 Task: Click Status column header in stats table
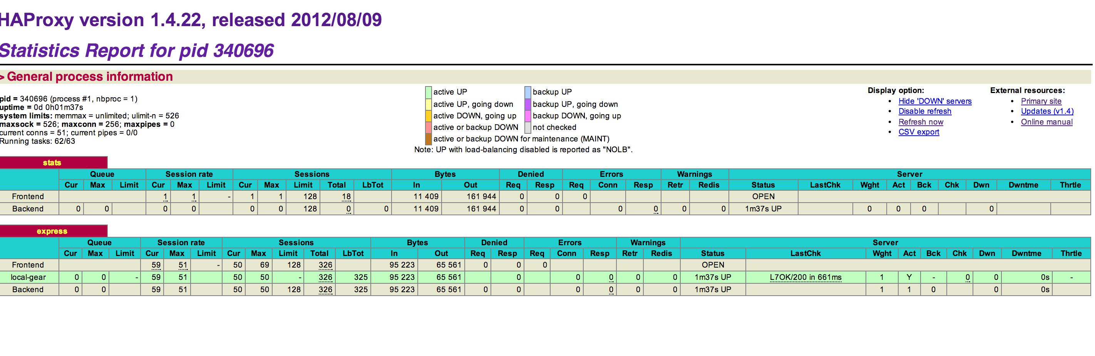(x=763, y=185)
